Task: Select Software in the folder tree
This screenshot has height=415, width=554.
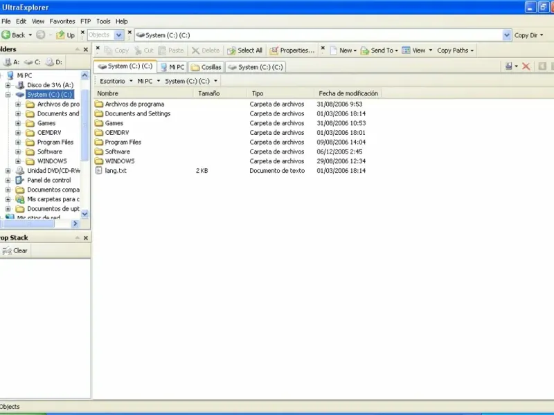Action: click(x=50, y=151)
